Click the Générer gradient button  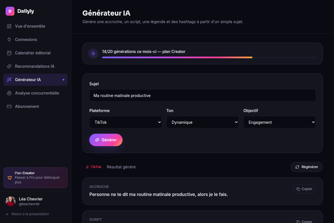click(106, 140)
